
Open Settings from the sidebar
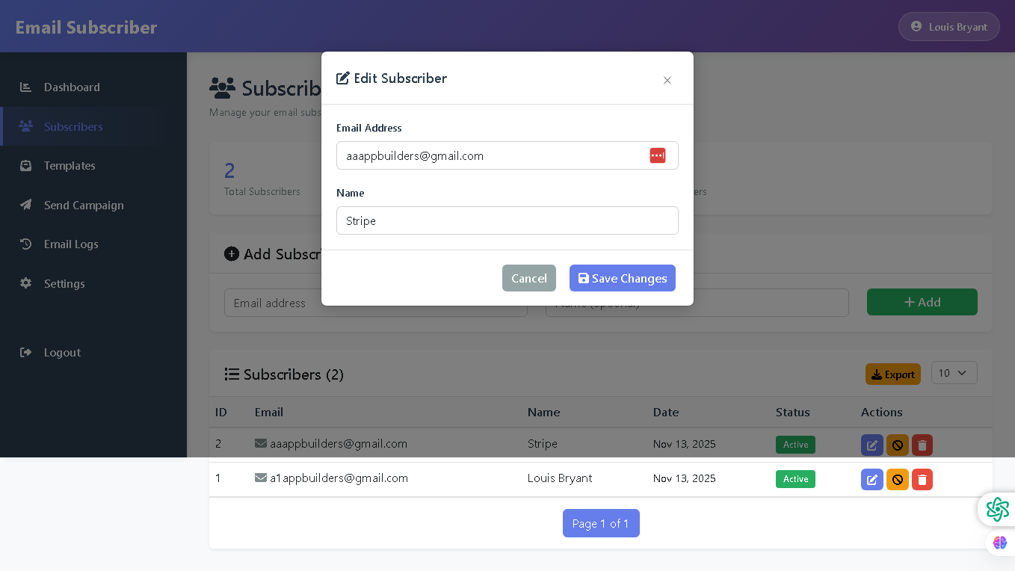pos(64,284)
